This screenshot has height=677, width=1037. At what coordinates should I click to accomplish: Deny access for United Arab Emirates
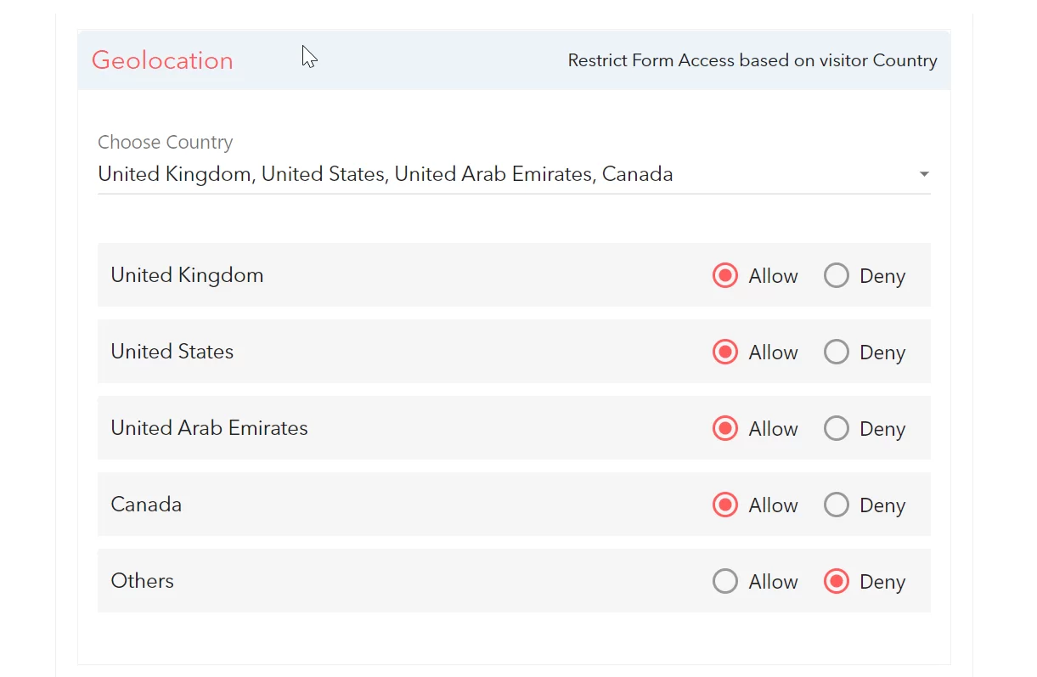pyautogui.click(x=837, y=429)
